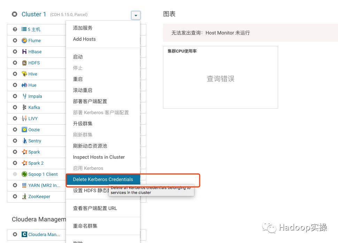Click the Oozie service icon
Viewport: 338px width, 243px height.
coord(24,130)
